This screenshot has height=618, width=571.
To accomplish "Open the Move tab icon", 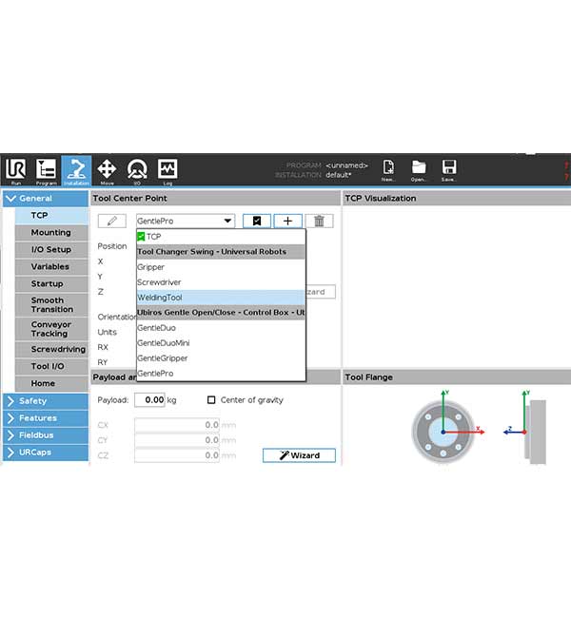I will coord(107,170).
